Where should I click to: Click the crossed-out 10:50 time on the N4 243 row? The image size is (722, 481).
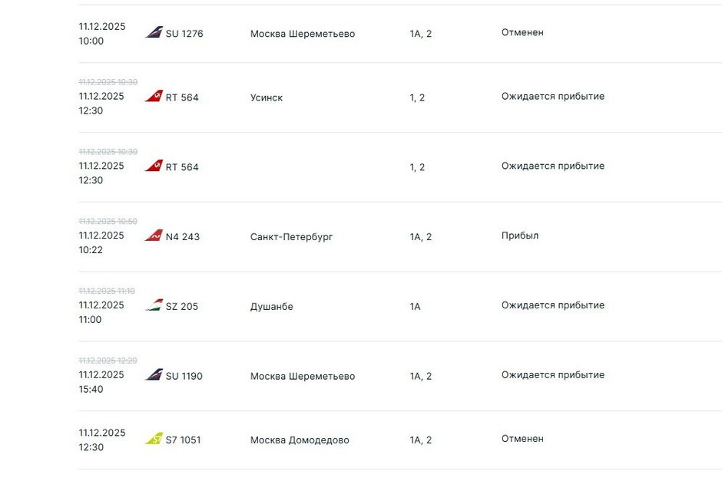click(108, 222)
